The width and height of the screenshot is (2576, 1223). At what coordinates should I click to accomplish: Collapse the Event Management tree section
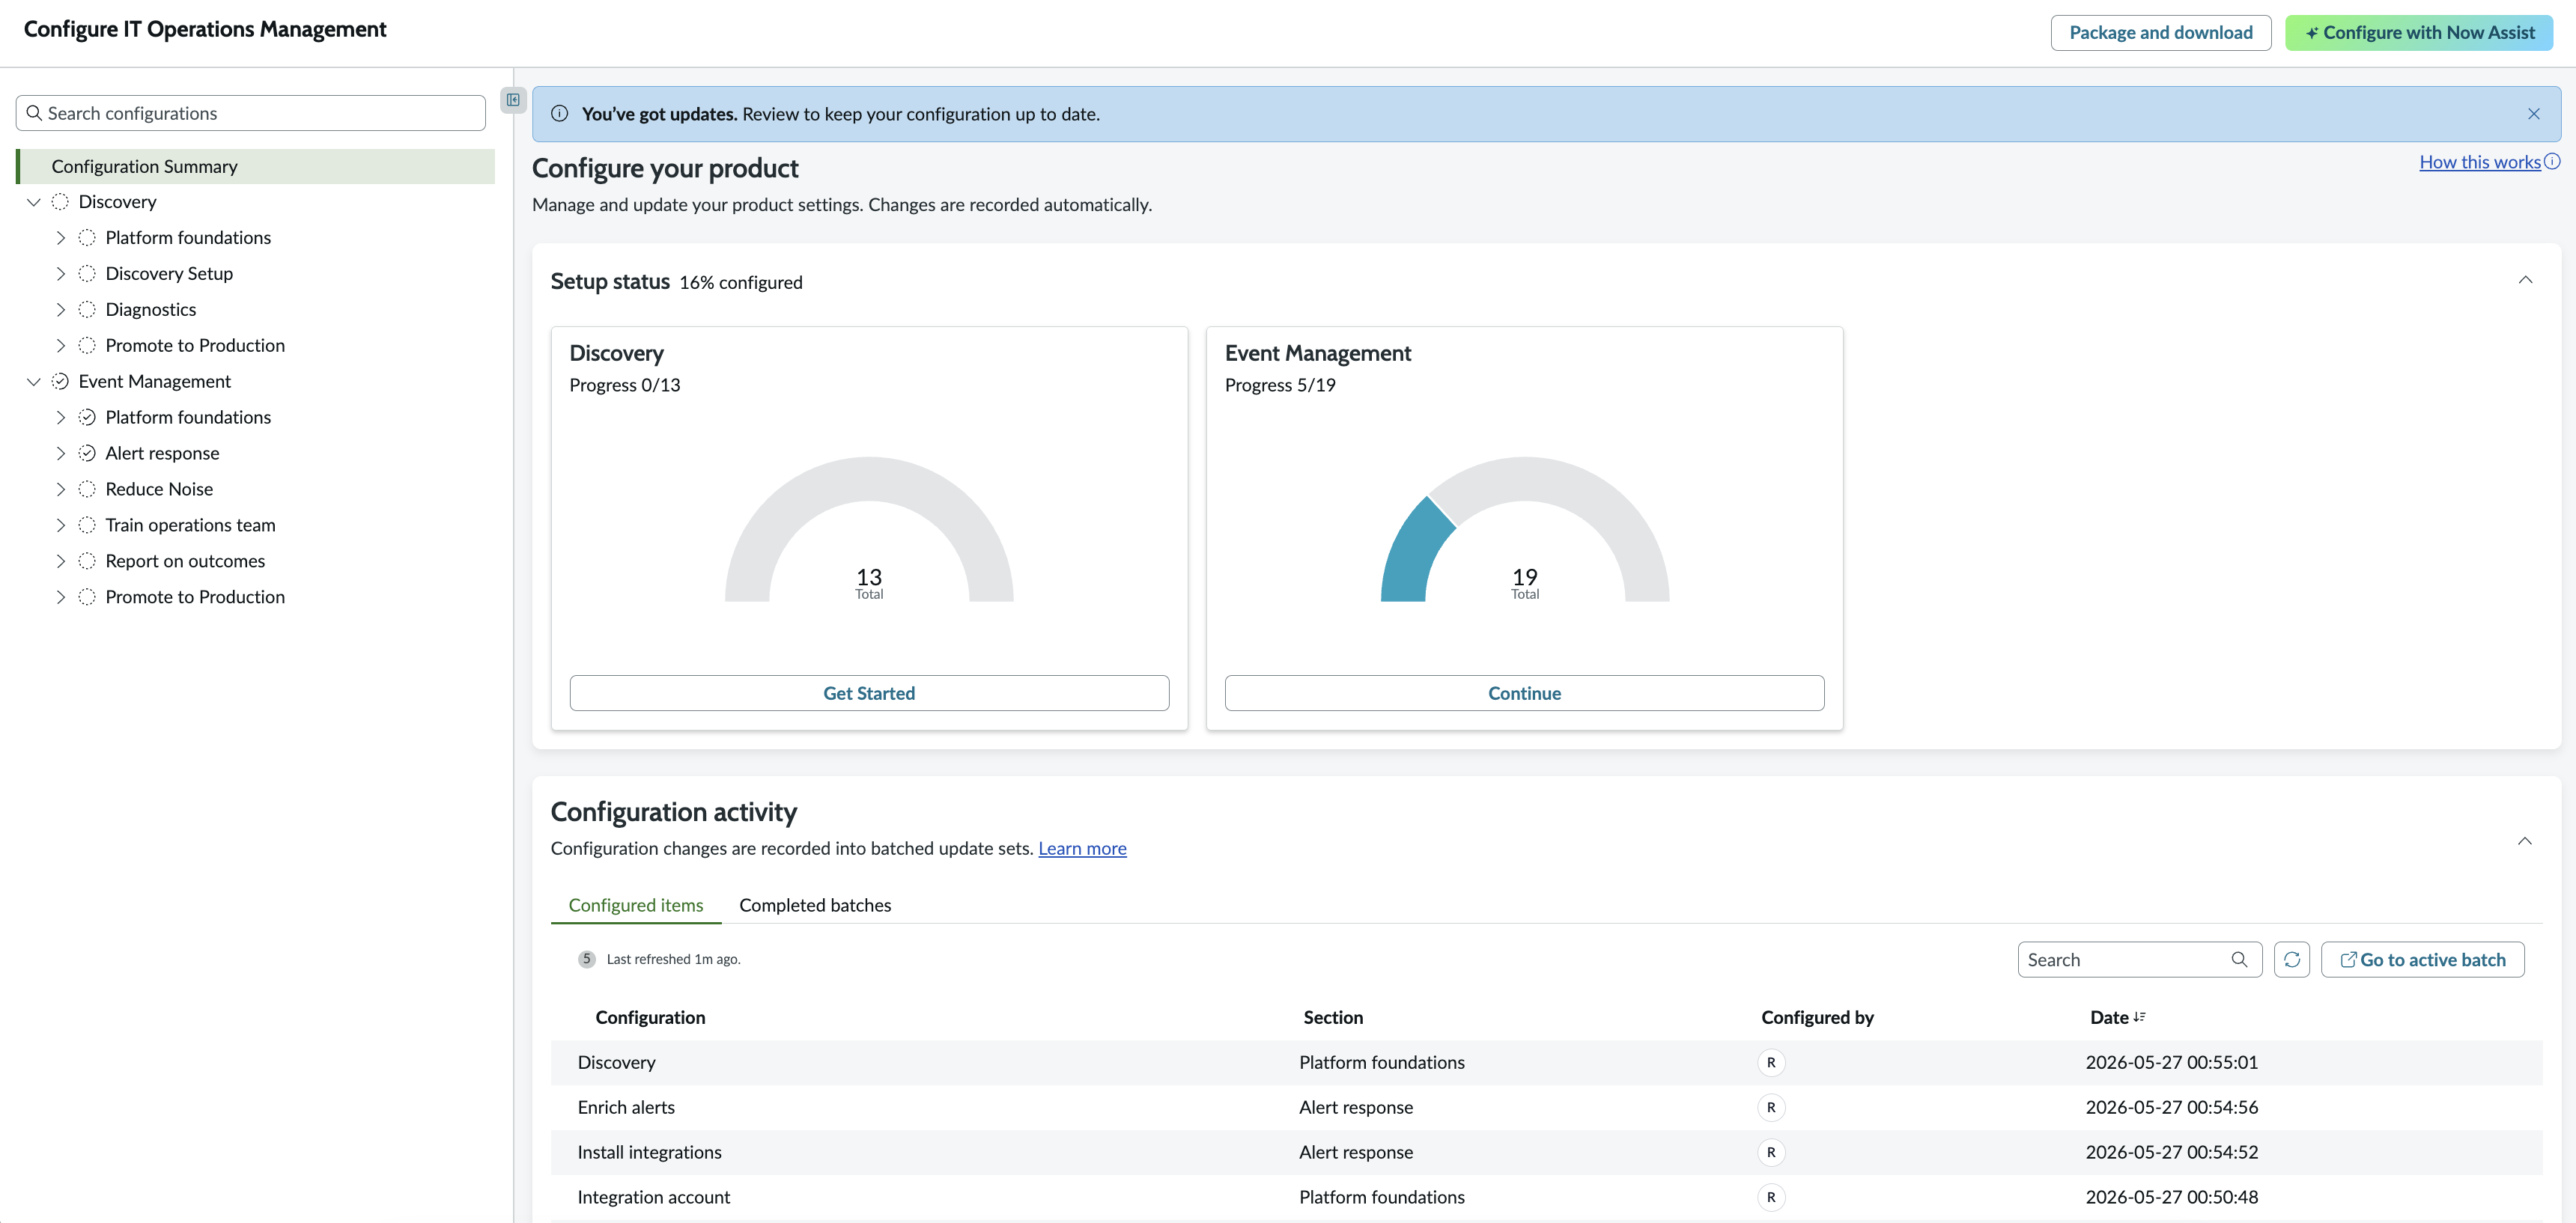pyautogui.click(x=33, y=382)
